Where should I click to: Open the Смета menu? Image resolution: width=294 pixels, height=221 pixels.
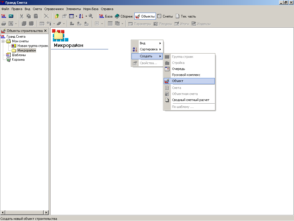[x=37, y=9]
